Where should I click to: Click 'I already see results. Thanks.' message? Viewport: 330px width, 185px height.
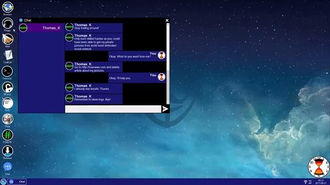pos(94,88)
